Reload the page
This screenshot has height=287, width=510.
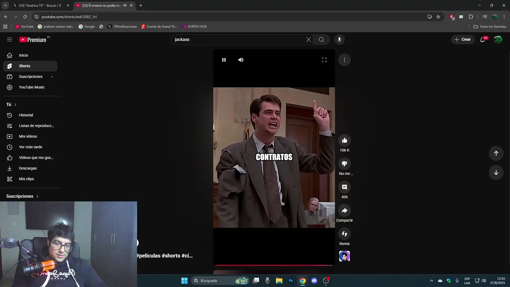coord(25,17)
